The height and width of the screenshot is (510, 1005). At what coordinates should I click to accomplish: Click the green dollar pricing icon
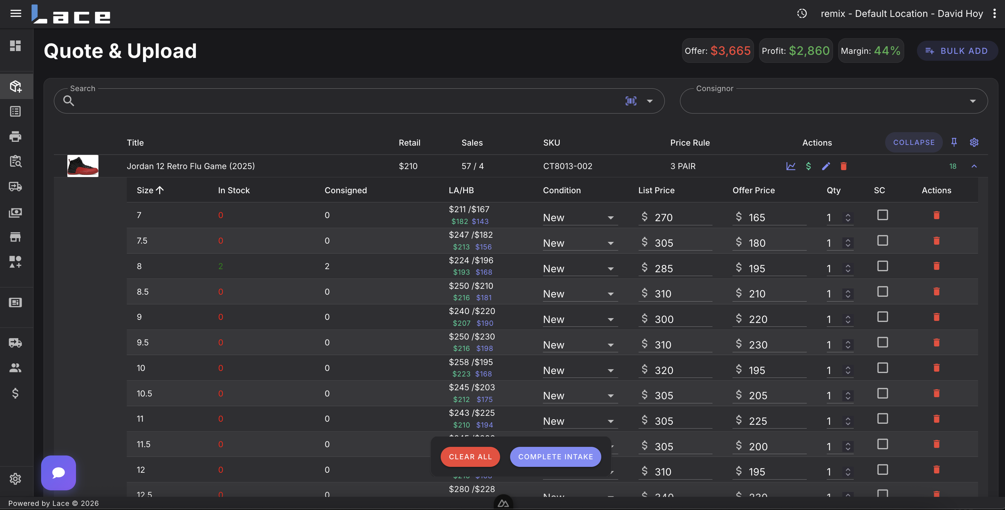pyautogui.click(x=808, y=166)
